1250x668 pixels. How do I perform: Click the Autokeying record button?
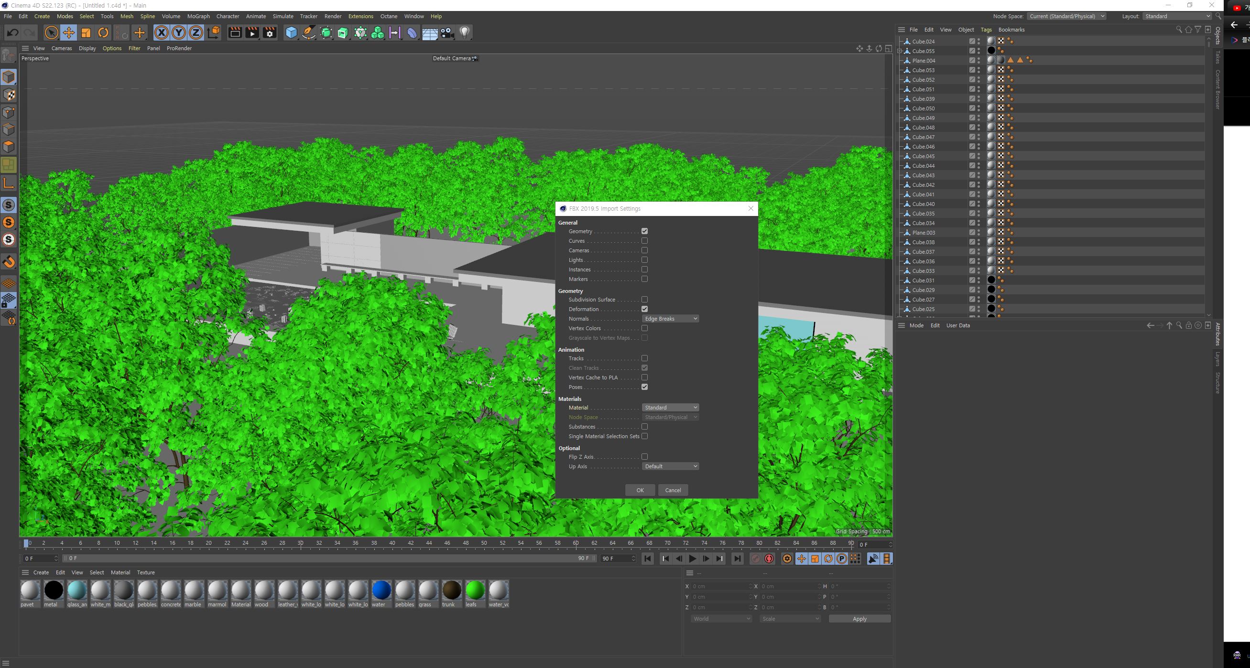(x=769, y=559)
